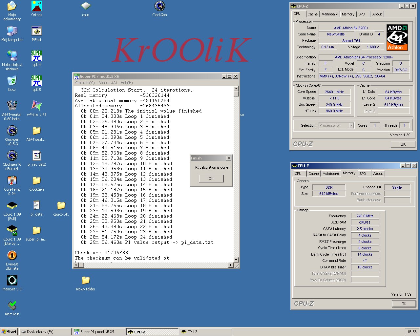Open the pi_rec.dat2 file icon

(x=36, y=158)
